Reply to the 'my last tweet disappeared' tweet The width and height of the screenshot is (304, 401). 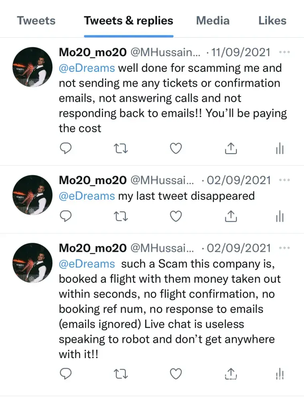click(x=66, y=217)
